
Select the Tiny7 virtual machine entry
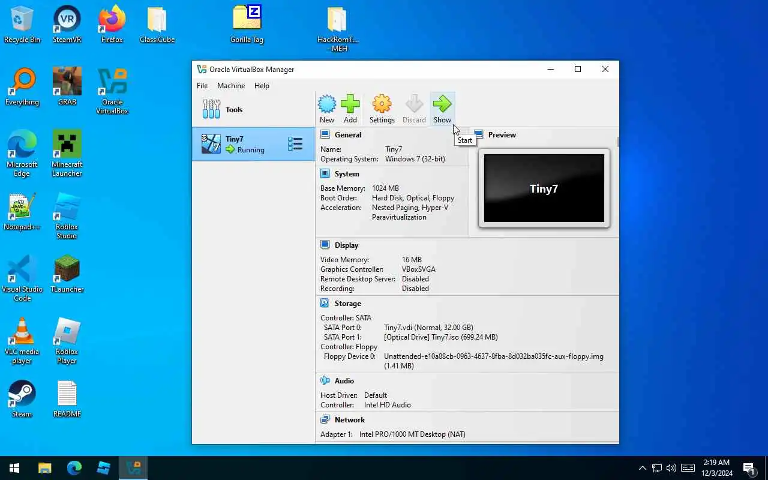point(253,144)
